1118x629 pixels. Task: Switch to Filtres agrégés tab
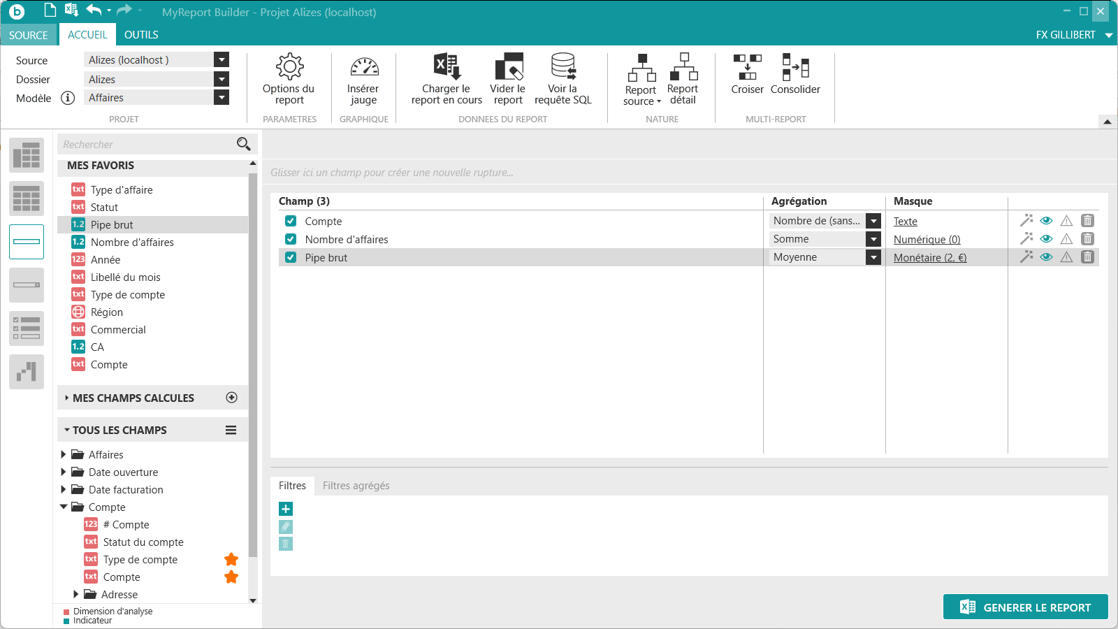[x=356, y=486]
